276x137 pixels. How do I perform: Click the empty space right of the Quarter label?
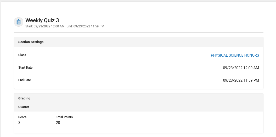(144, 107)
